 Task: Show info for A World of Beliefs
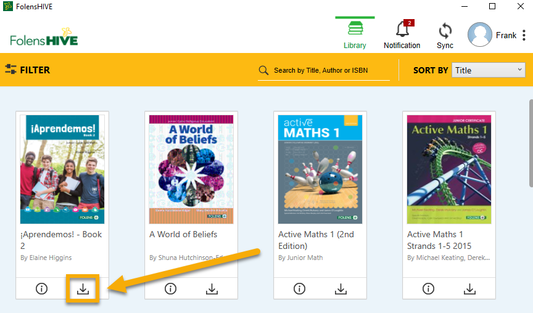pyautogui.click(x=170, y=288)
